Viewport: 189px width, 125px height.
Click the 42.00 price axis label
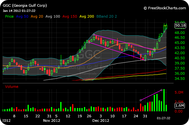tap(180, 53)
